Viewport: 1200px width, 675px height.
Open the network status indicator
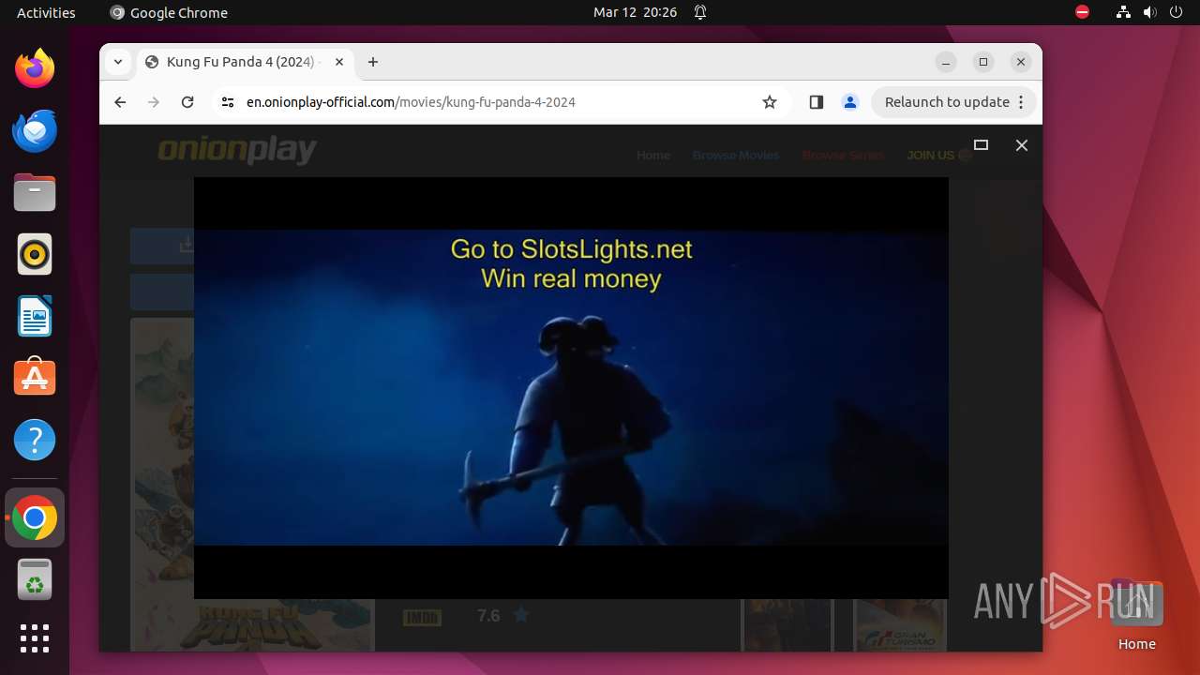tap(1123, 12)
